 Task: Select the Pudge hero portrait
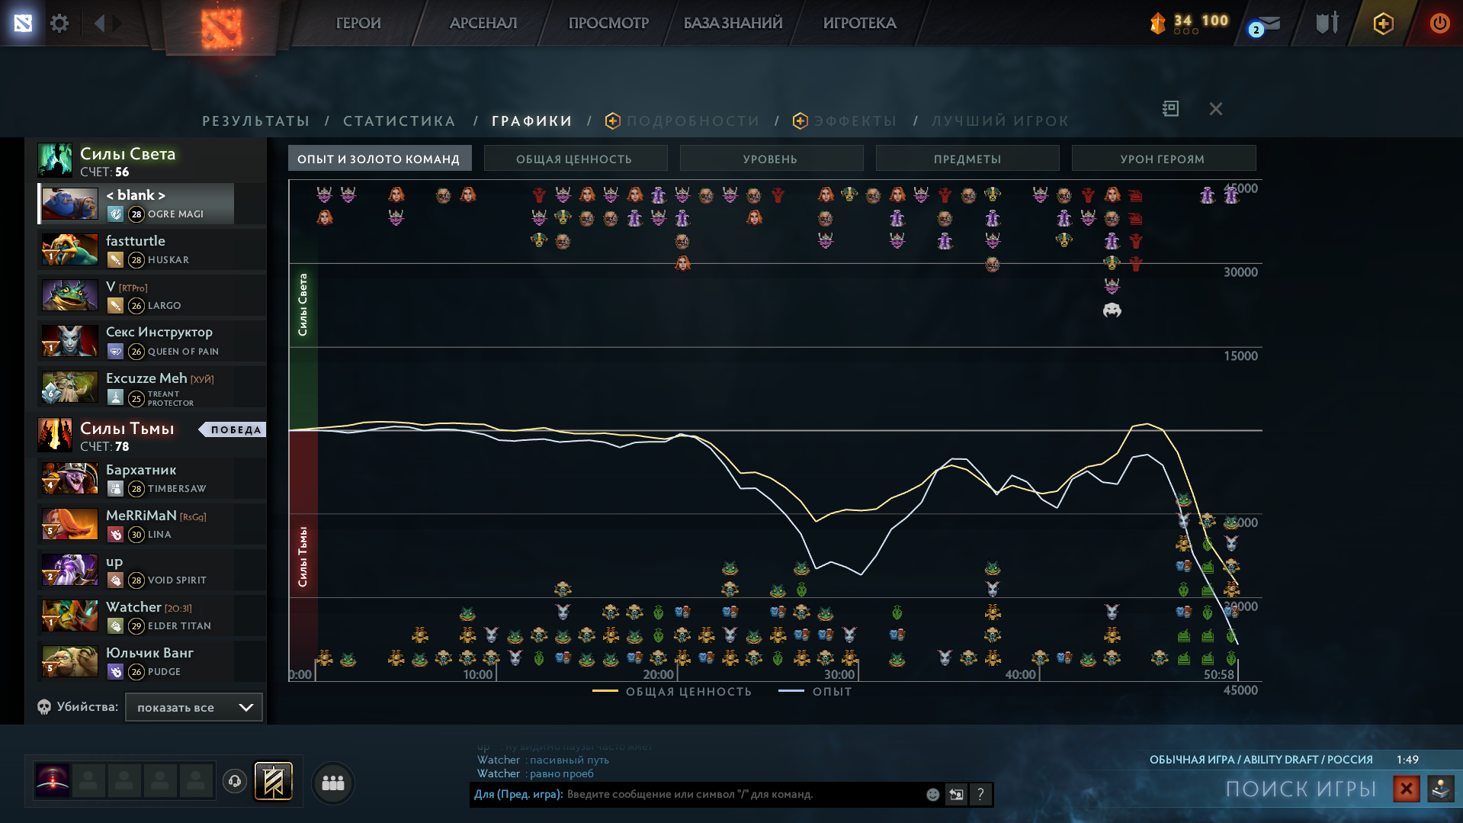(x=70, y=662)
